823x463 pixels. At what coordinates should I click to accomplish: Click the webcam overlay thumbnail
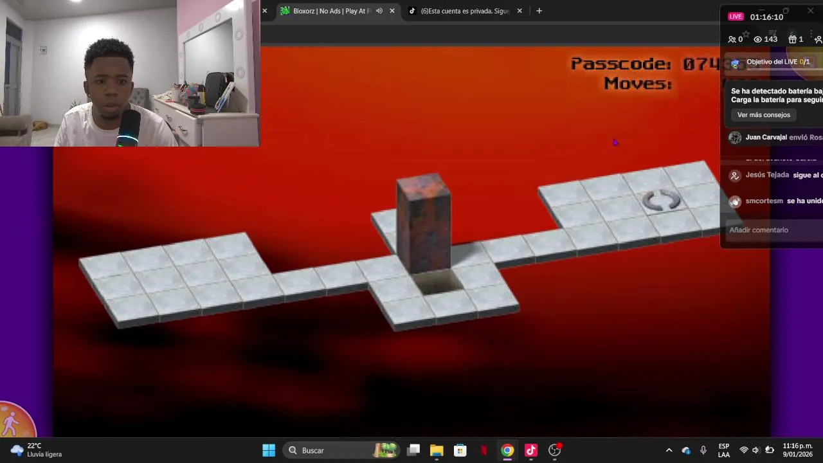(x=130, y=73)
